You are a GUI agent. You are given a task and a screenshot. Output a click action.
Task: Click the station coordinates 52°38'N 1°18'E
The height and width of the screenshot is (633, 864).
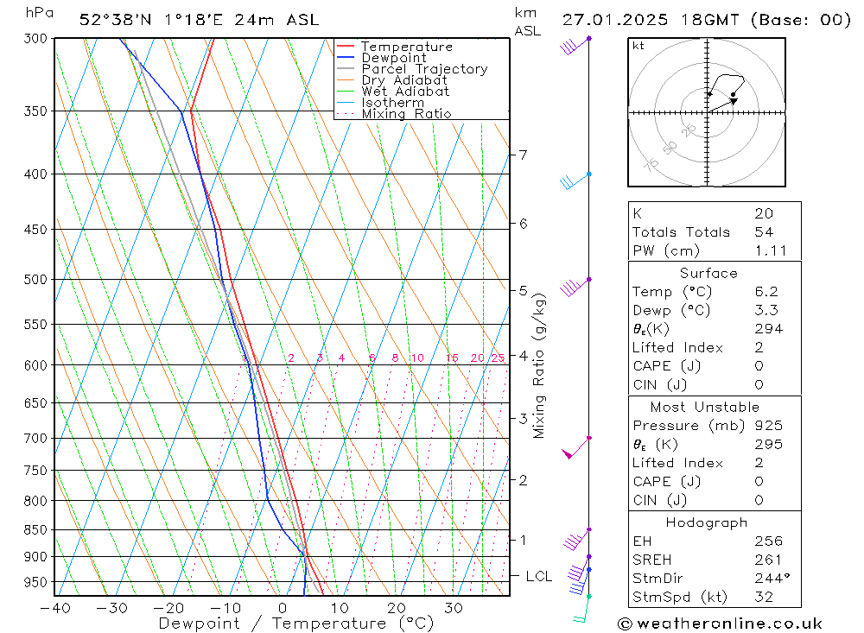click(x=151, y=20)
